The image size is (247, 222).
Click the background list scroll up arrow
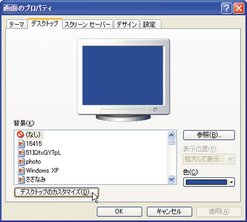(x=172, y=135)
